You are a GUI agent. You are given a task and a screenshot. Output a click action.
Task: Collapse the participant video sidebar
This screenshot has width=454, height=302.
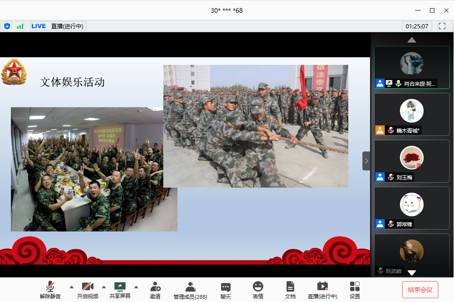(366, 161)
